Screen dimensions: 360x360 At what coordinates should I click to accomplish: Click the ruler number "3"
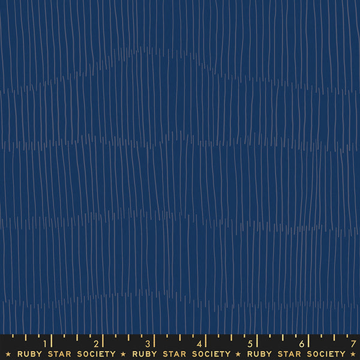[148, 344]
